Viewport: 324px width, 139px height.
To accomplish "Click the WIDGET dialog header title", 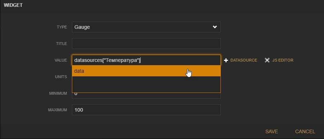I will point(13,5).
